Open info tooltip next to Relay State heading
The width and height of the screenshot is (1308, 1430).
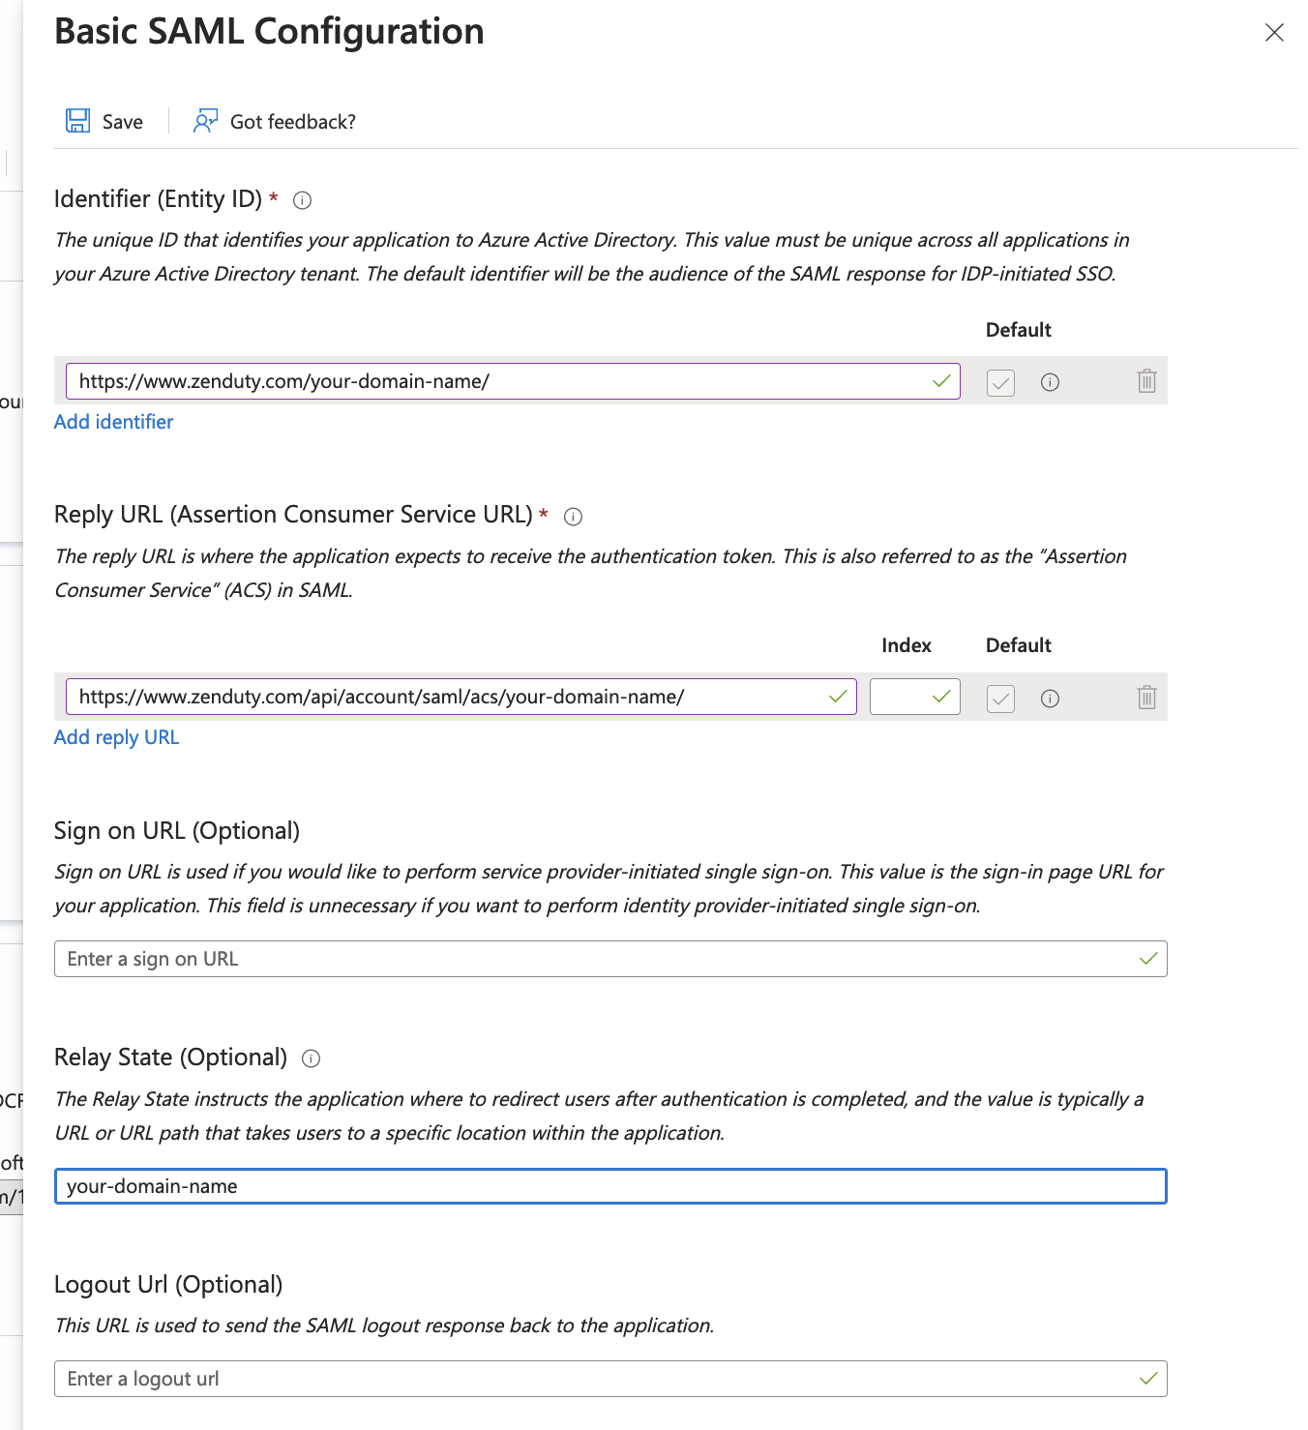tap(311, 1058)
